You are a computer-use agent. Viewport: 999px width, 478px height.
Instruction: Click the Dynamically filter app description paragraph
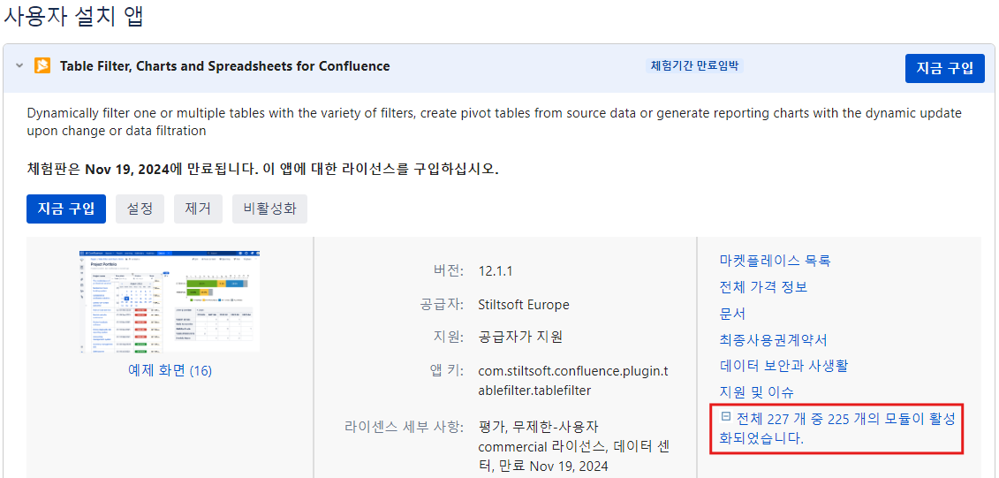point(495,122)
